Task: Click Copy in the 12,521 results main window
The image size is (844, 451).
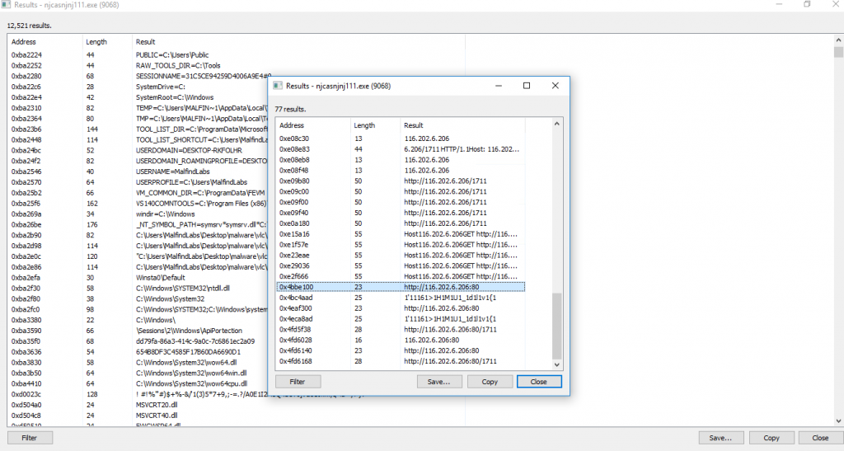Action: tap(771, 438)
